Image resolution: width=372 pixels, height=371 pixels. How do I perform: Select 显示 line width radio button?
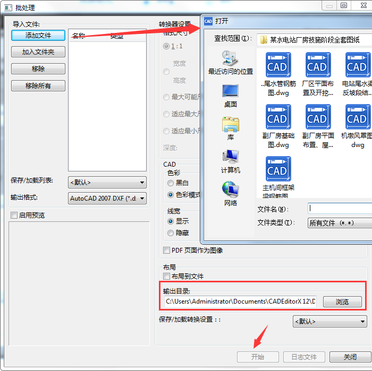(x=171, y=221)
